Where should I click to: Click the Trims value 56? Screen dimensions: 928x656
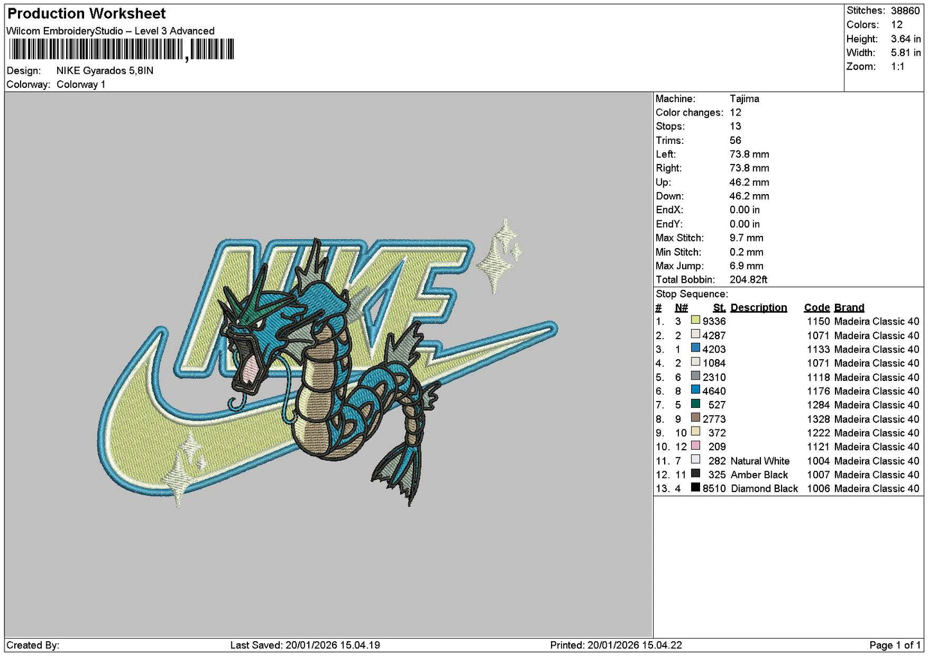point(735,140)
